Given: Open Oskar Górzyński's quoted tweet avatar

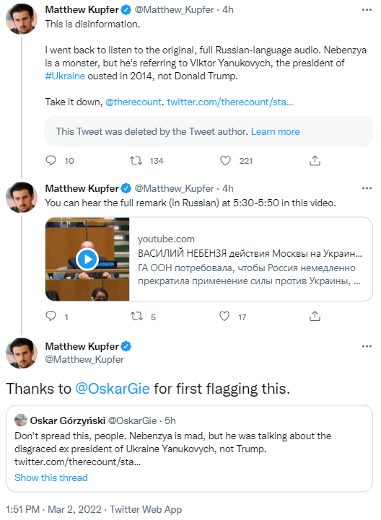Looking at the screenshot, I should (21, 420).
